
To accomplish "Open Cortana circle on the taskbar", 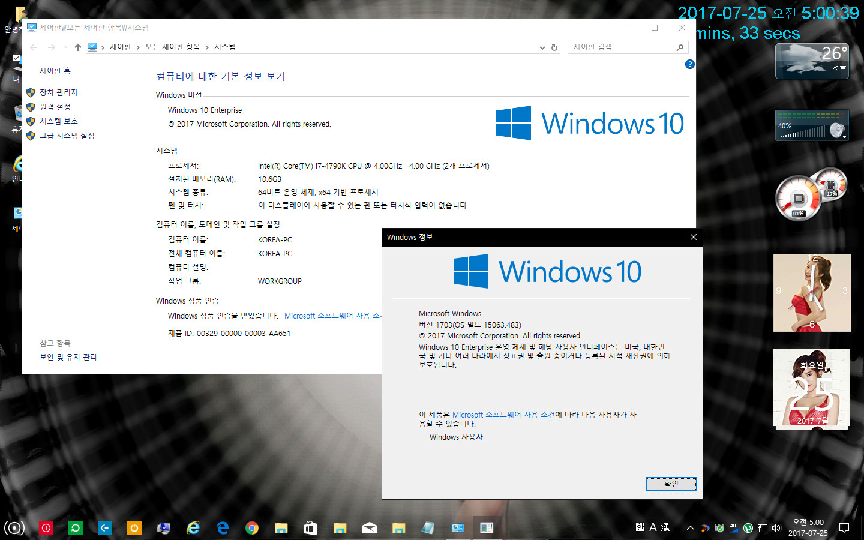I will pyautogui.click(x=14, y=528).
